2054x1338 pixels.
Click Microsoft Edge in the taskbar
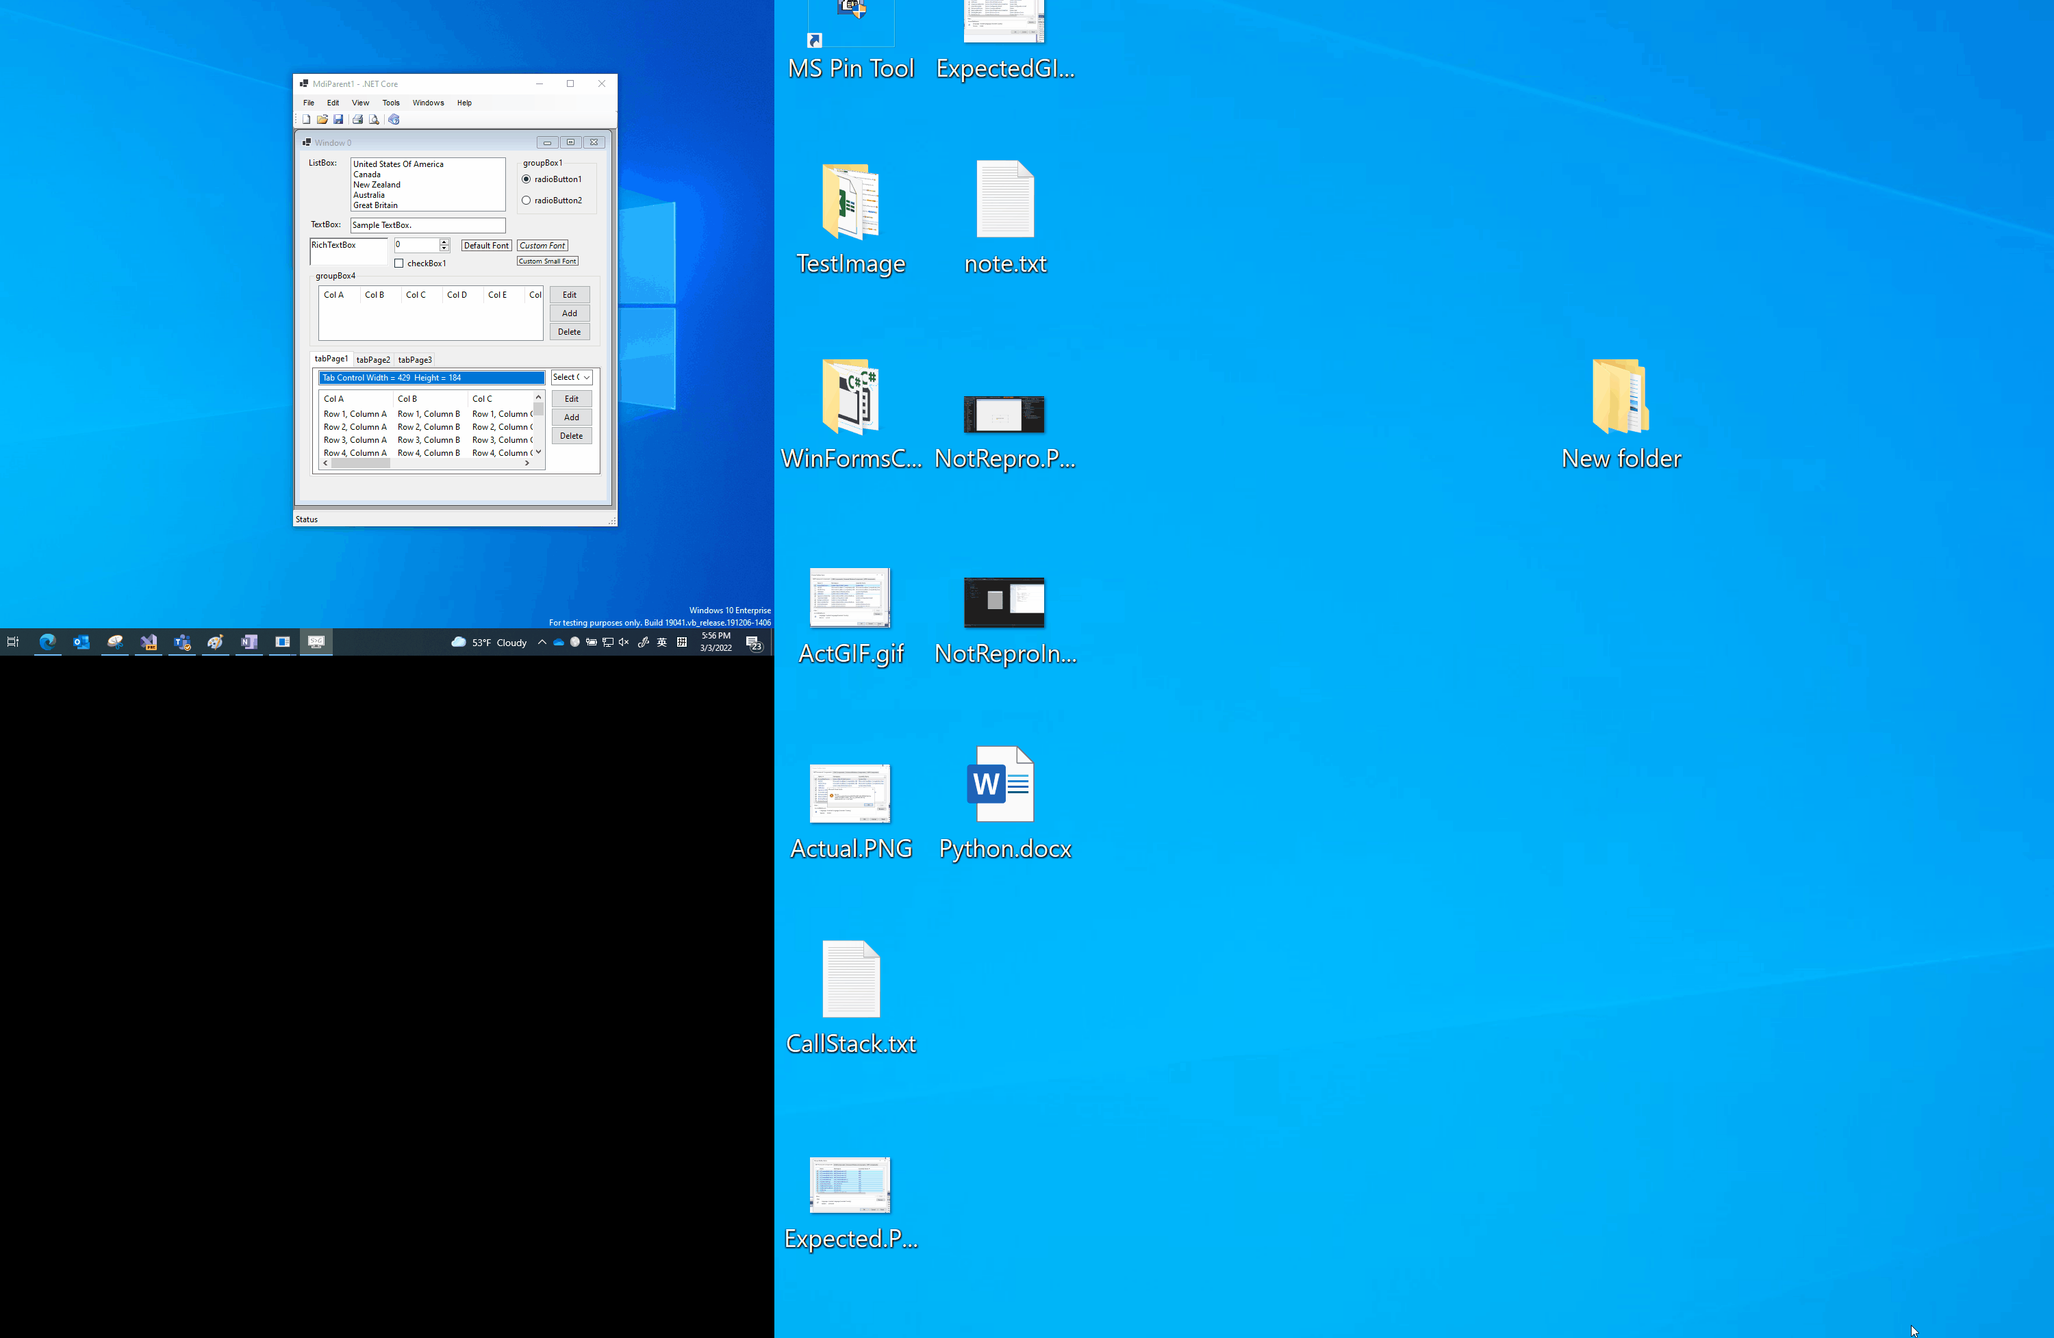[47, 642]
